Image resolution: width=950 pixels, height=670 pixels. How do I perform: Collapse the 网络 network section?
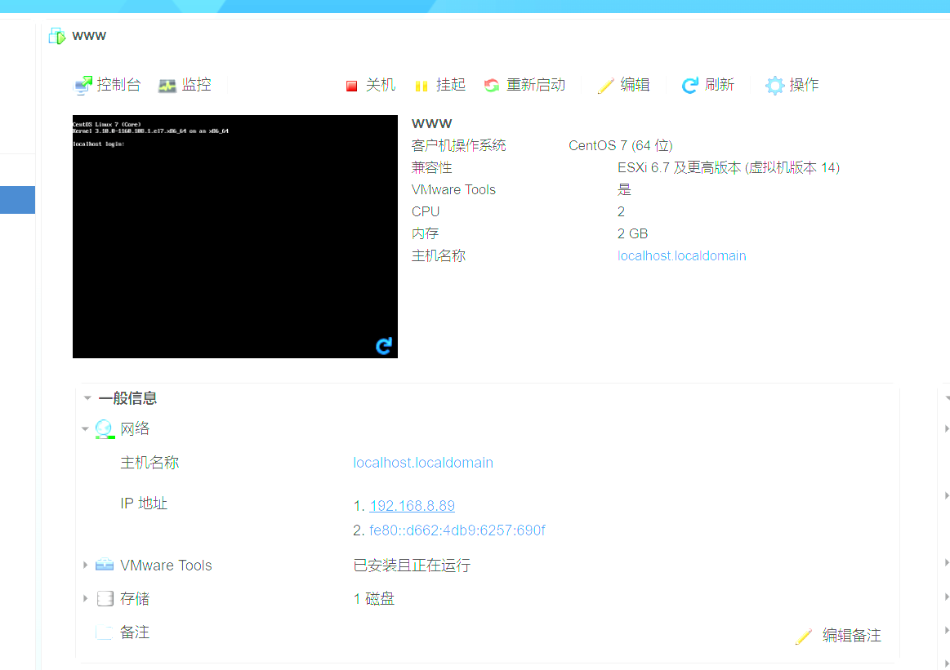pyautogui.click(x=85, y=429)
